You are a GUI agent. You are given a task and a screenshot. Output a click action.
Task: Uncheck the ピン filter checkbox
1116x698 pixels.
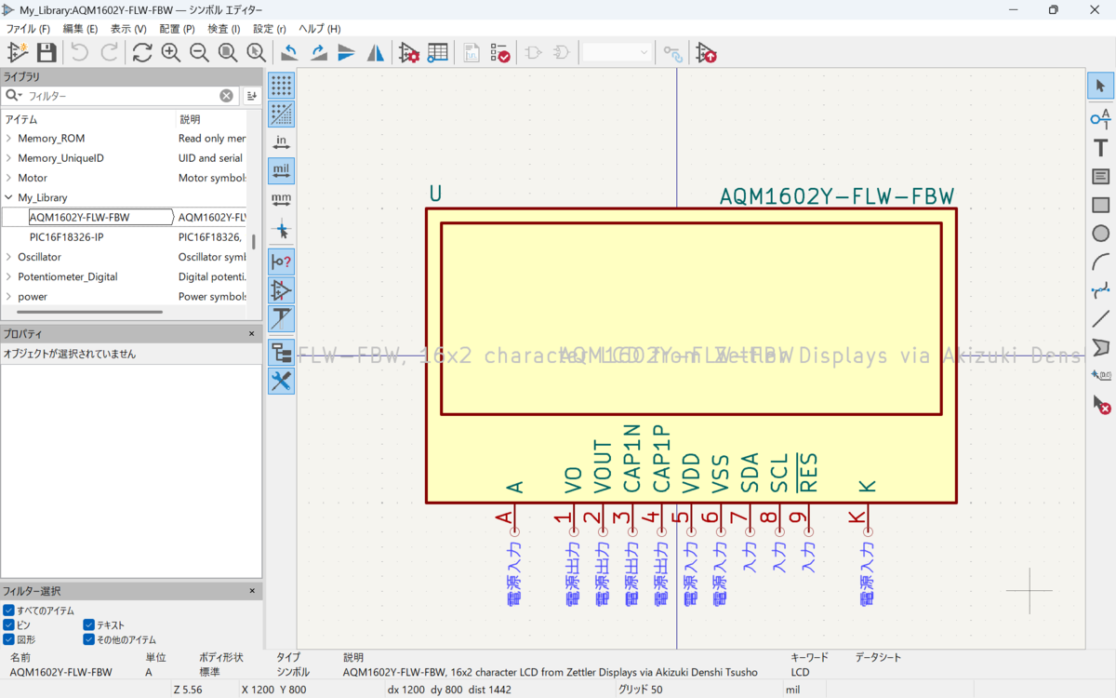click(8, 625)
